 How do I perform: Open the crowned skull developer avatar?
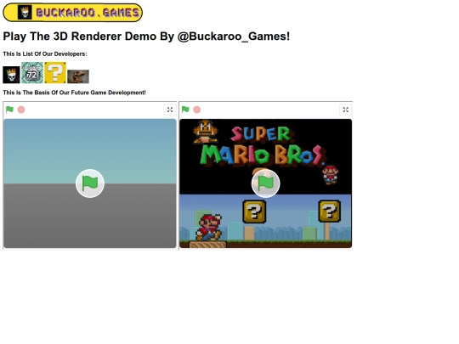coord(11,75)
